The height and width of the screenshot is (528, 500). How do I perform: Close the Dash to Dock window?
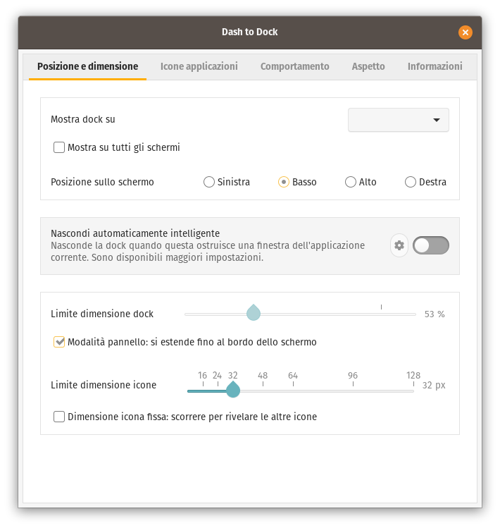tap(465, 32)
